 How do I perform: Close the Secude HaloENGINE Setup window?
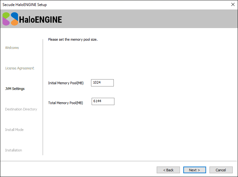233,5
